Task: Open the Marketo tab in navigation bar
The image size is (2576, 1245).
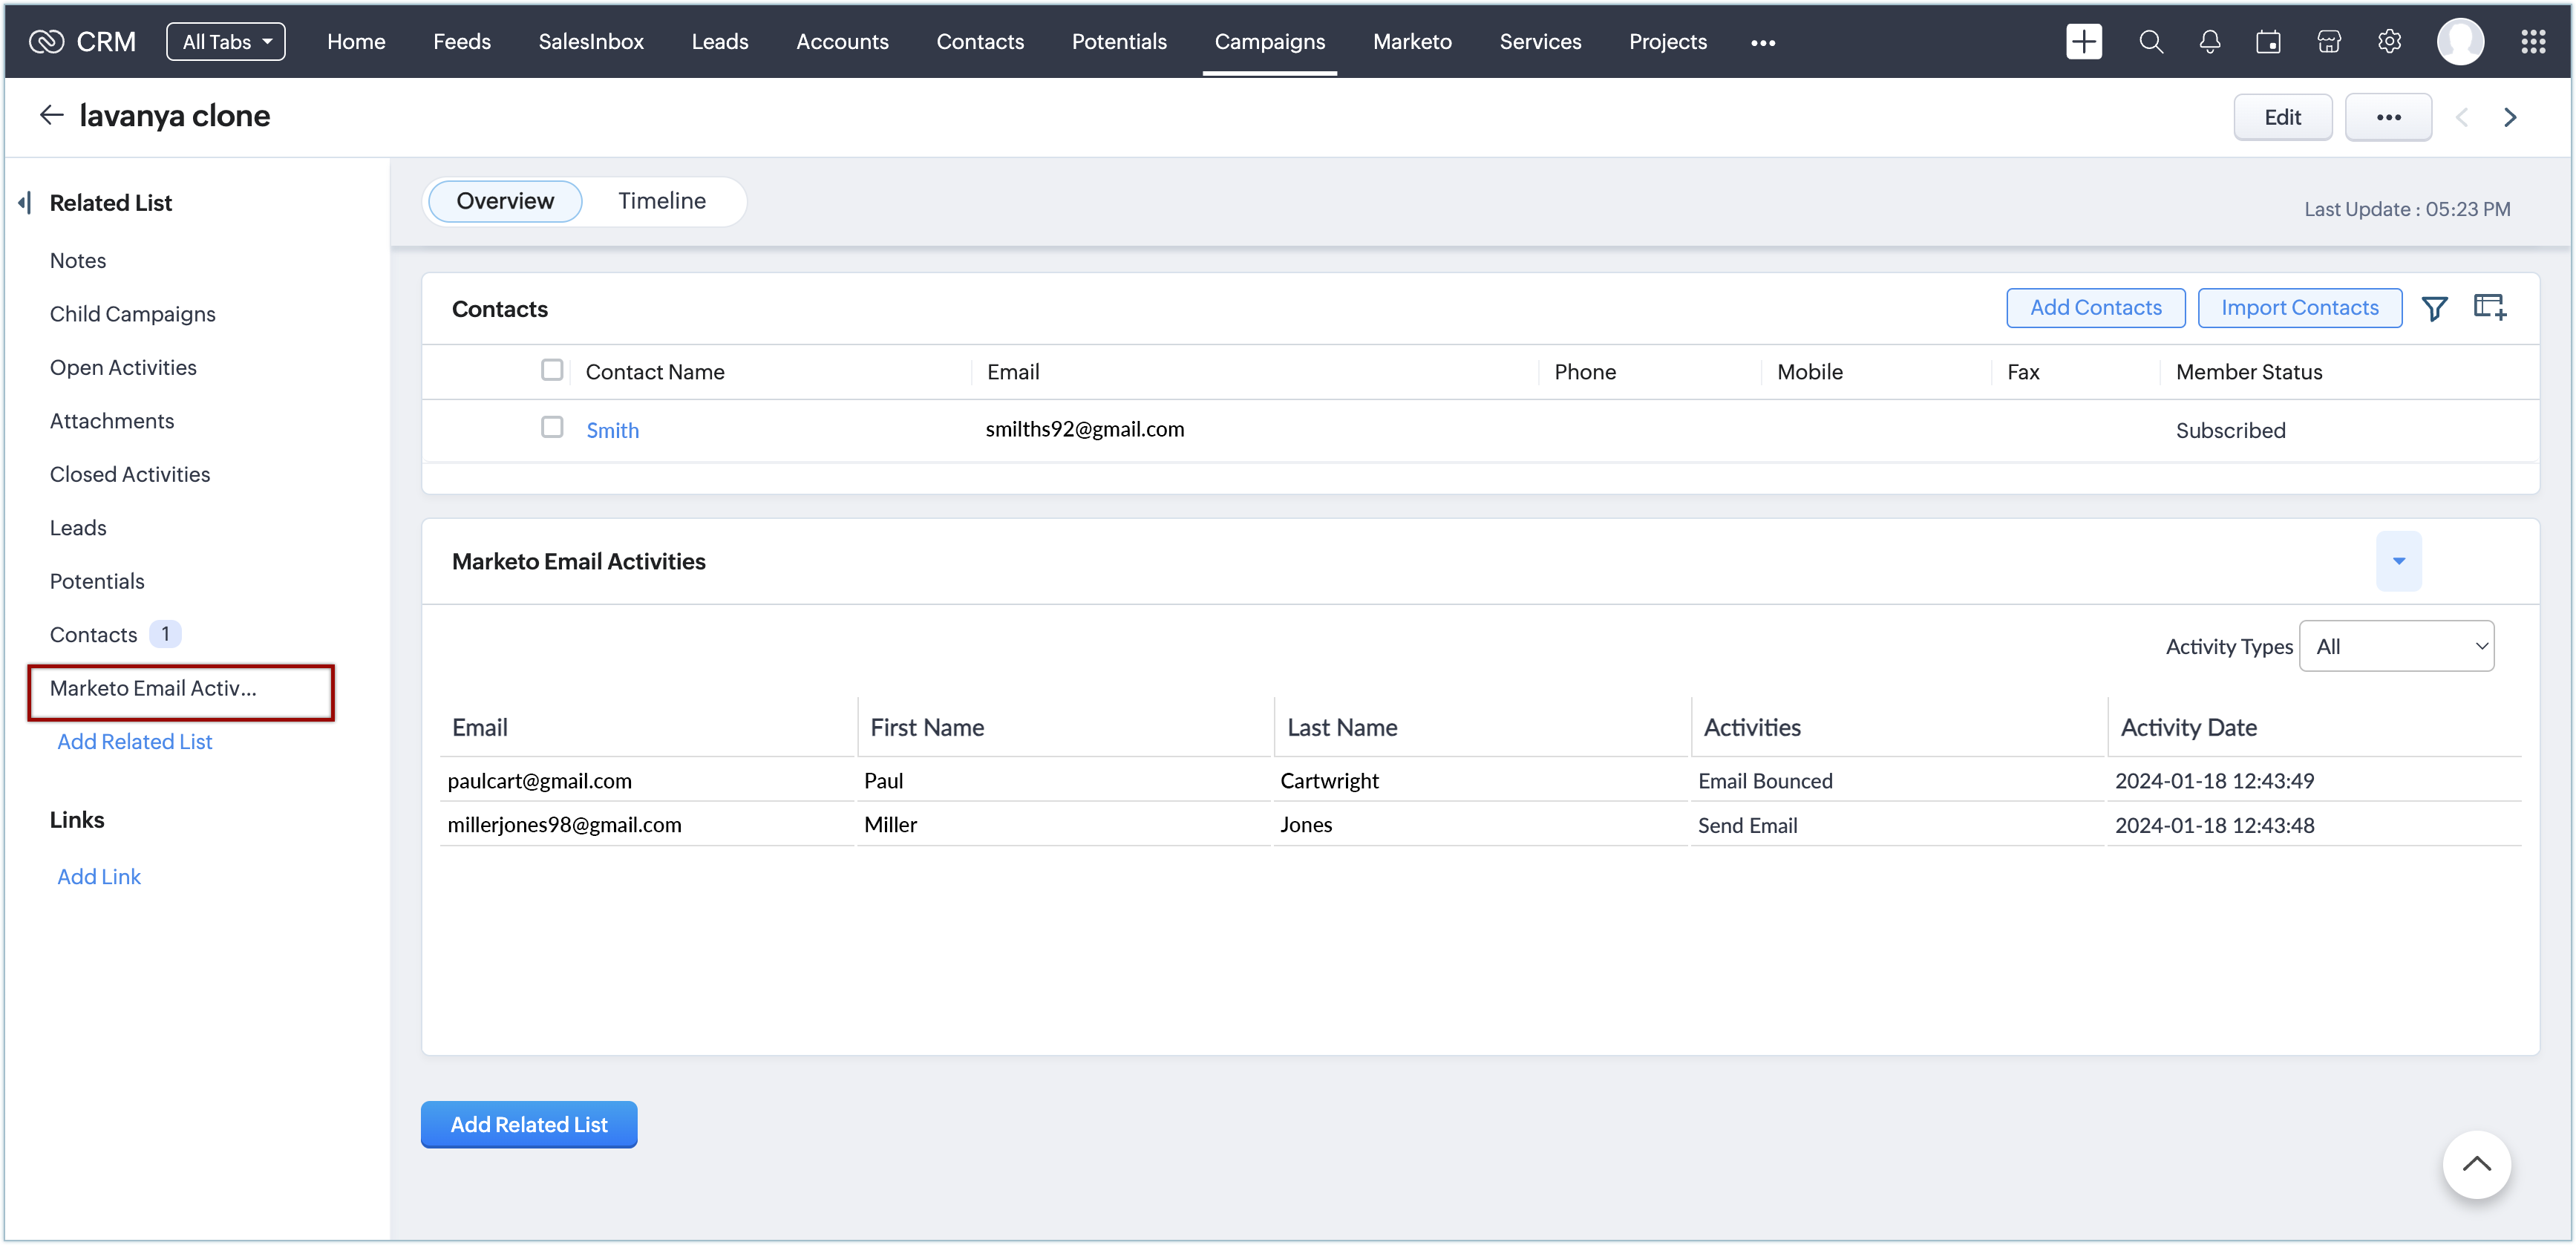Action: pyautogui.click(x=1412, y=42)
